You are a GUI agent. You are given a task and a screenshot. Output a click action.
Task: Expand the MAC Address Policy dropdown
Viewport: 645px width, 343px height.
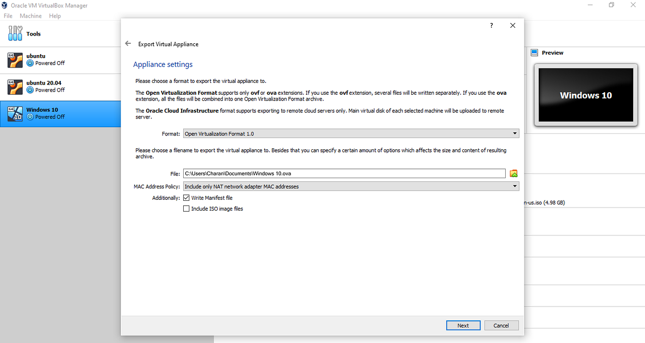[x=351, y=186]
